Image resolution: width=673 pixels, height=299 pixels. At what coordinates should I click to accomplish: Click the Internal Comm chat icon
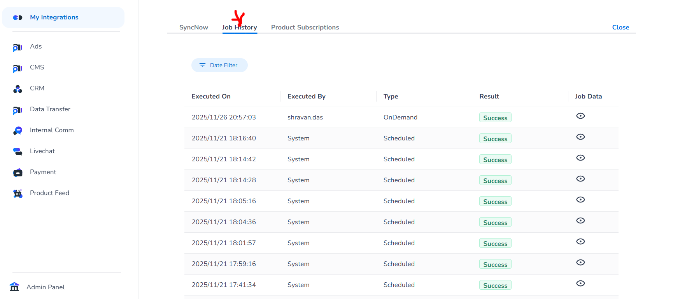coord(18,131)
